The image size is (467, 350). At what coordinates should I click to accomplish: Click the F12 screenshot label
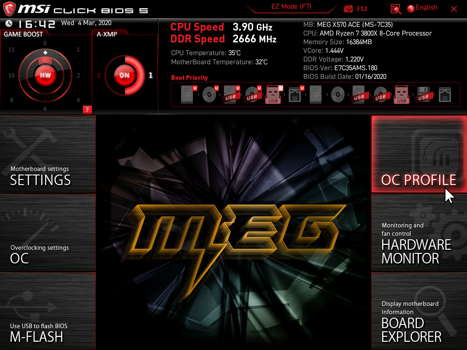click(x=362, y=9)
